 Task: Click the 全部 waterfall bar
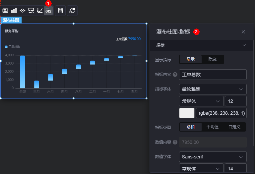pyautogui.click(x=23, y=72)
